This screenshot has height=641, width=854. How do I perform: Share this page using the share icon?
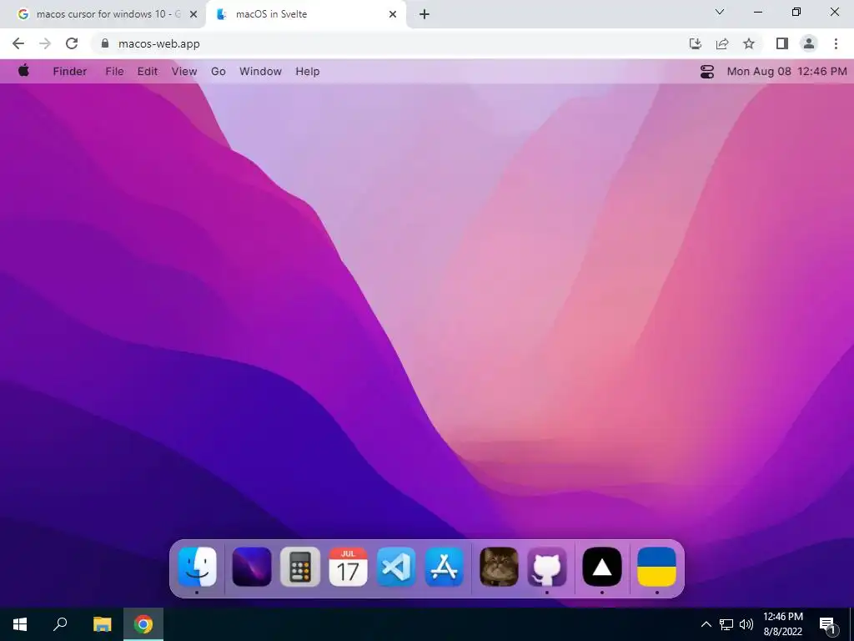(x=722, y=43)
